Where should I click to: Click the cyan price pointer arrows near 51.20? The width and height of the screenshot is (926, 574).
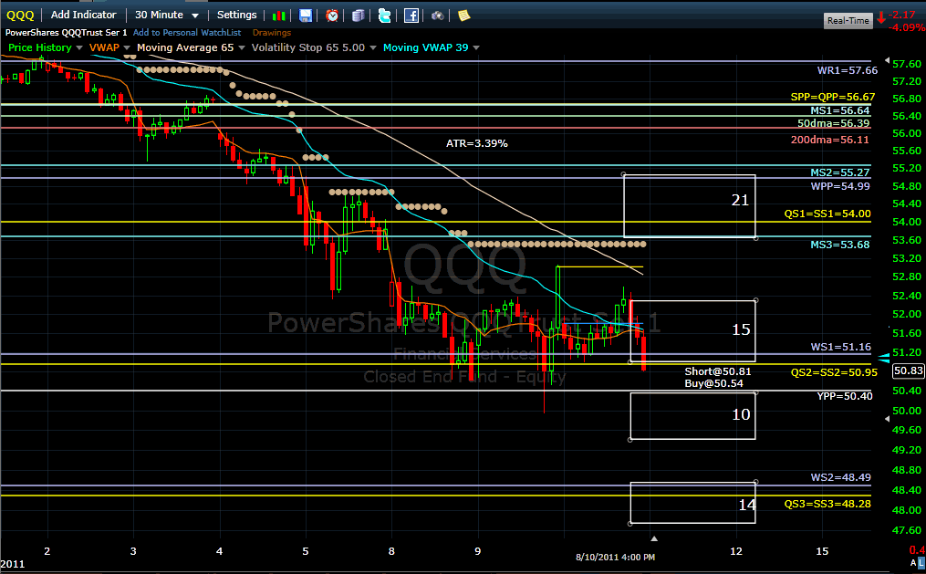(x=884, y=358)
